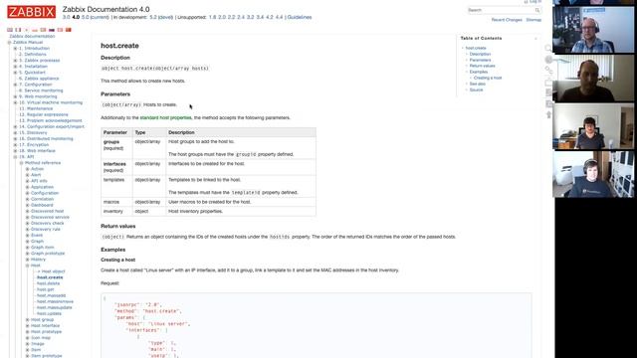The height and width of the screenshot is (358, 637).
Task: Click the Log in link
Action: point(535,2)
